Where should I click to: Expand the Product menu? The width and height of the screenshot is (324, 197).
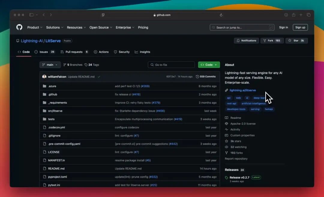pos(35,28)
